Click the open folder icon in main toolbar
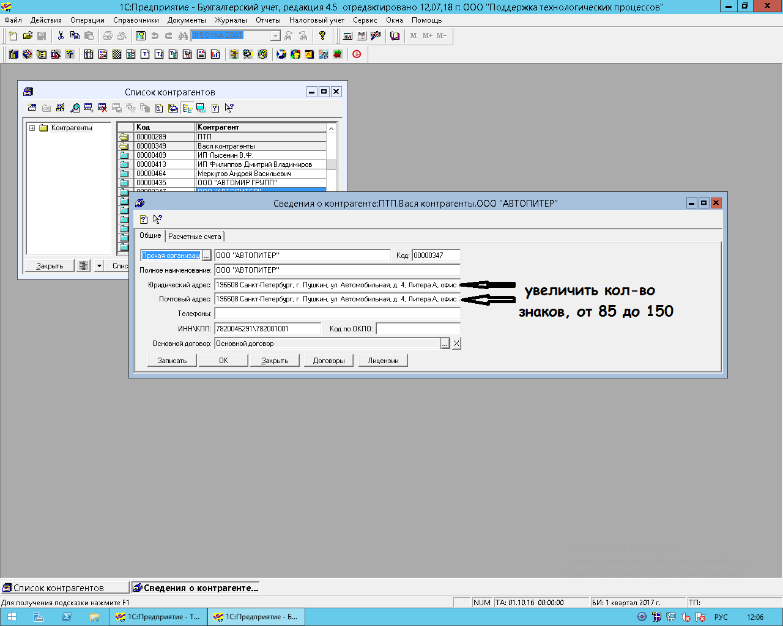The image size is (783, 626). pyautogui.click(x=28, y=36)
